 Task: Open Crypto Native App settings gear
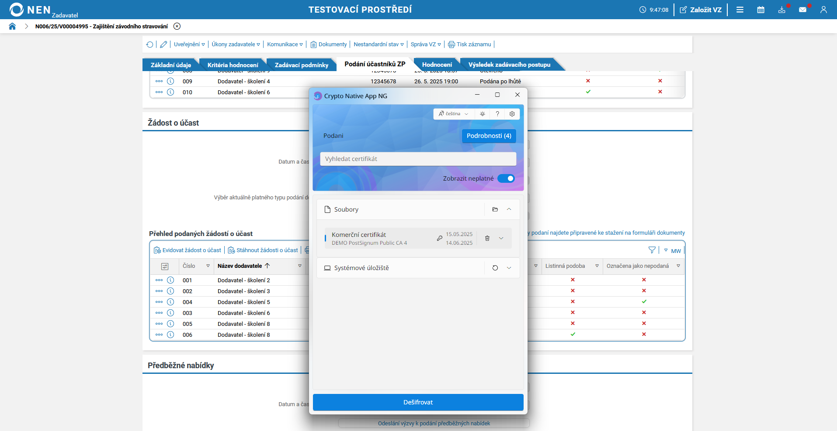pyautogui.click(x=512, y=114)
